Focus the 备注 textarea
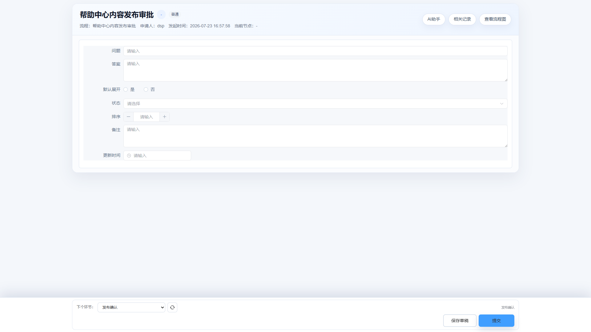 (x=315, y=136)
